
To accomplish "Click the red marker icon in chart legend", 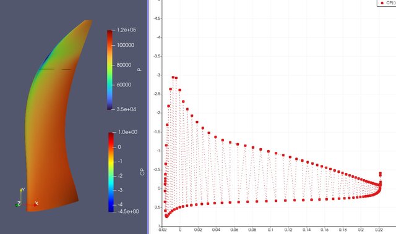I will (x=382, y=2).
